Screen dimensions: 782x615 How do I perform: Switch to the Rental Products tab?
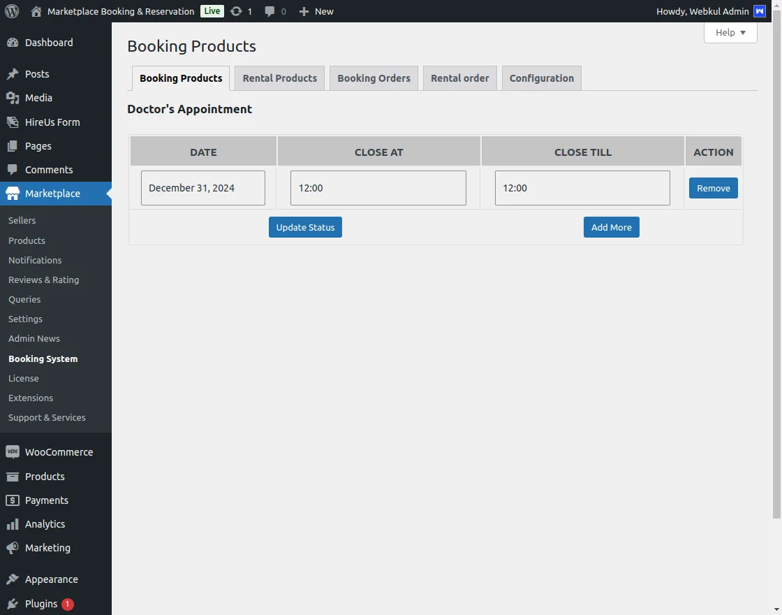[x=279, y=78]
